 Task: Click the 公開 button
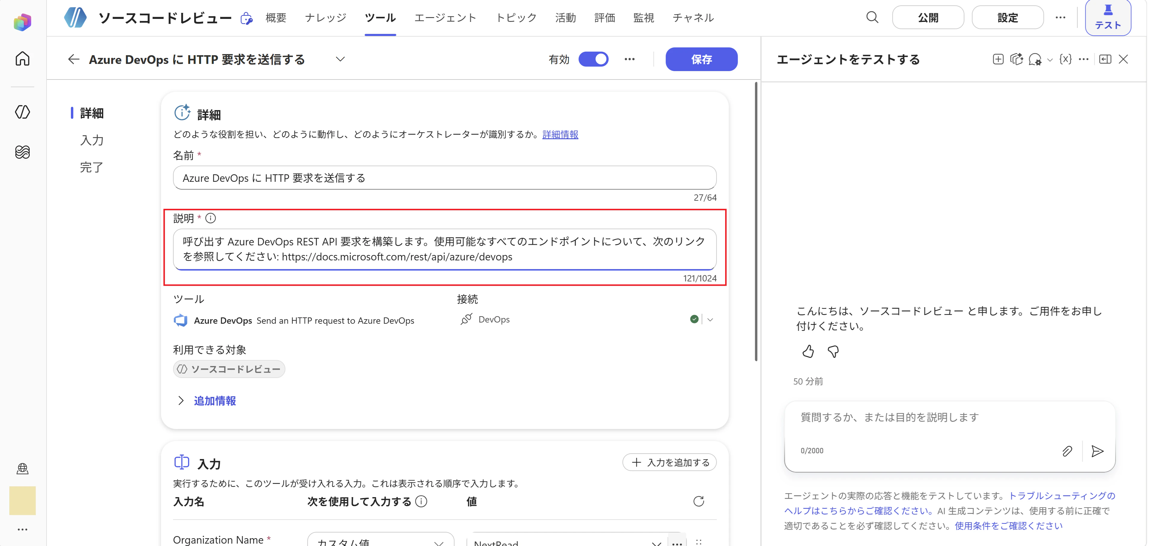[x=928, y=18]
